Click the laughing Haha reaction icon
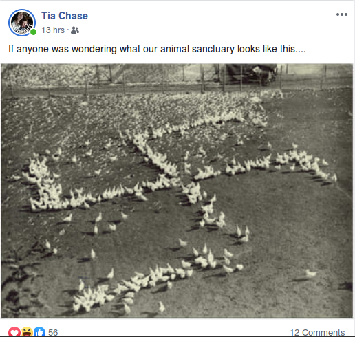 coord(27,332)
